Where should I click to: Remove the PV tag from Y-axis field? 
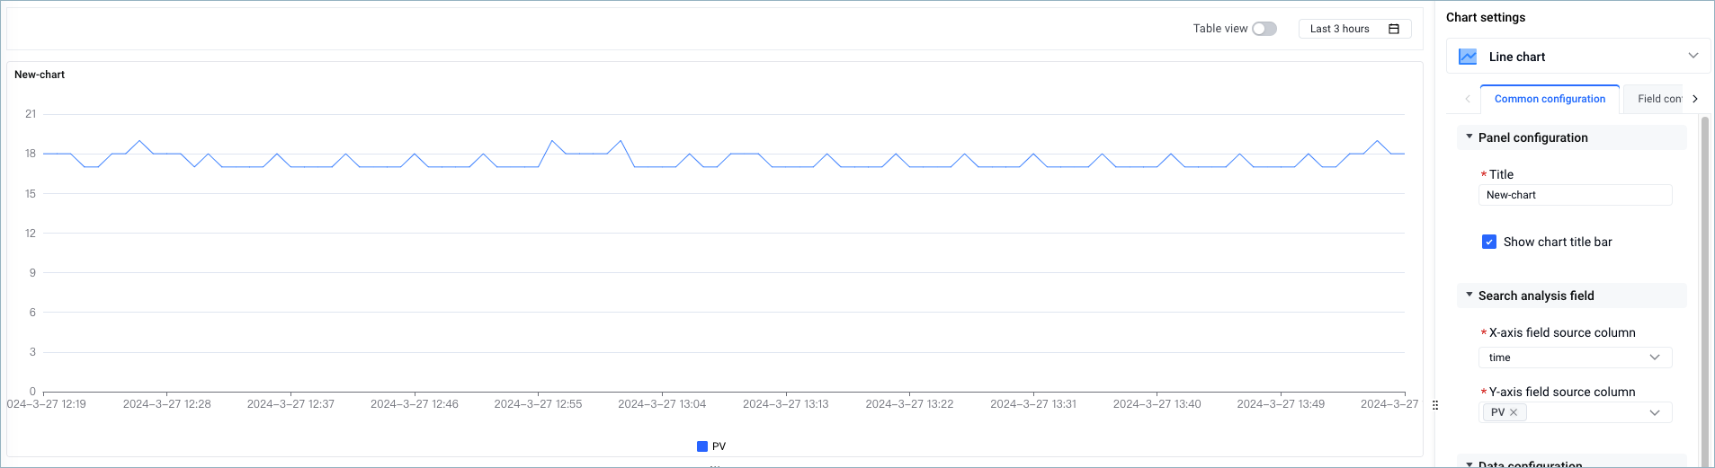[x=1514, y=412]
